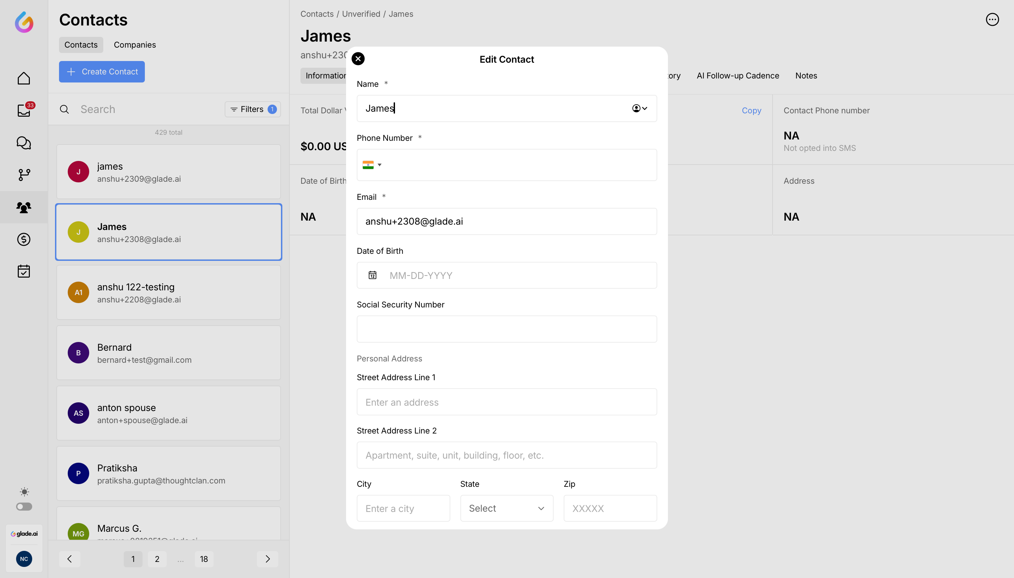
Task: Click the Date of Birth calendar icon
Action: pos(372,275)
